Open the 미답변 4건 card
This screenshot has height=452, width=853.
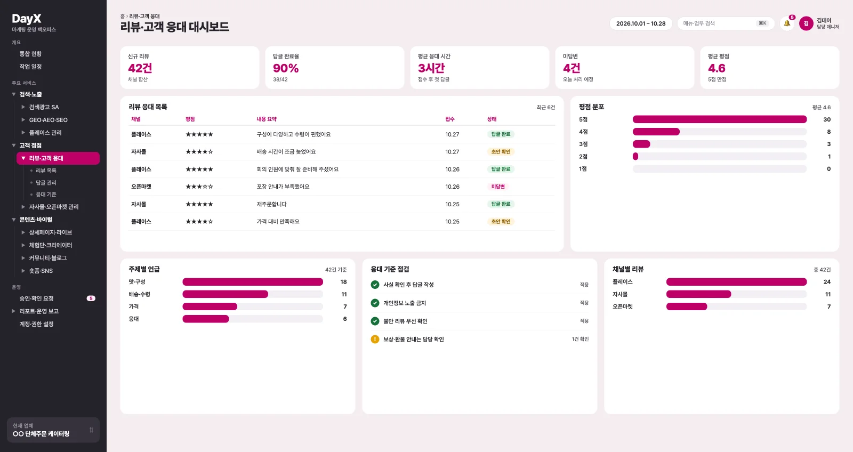click(625, 68)
